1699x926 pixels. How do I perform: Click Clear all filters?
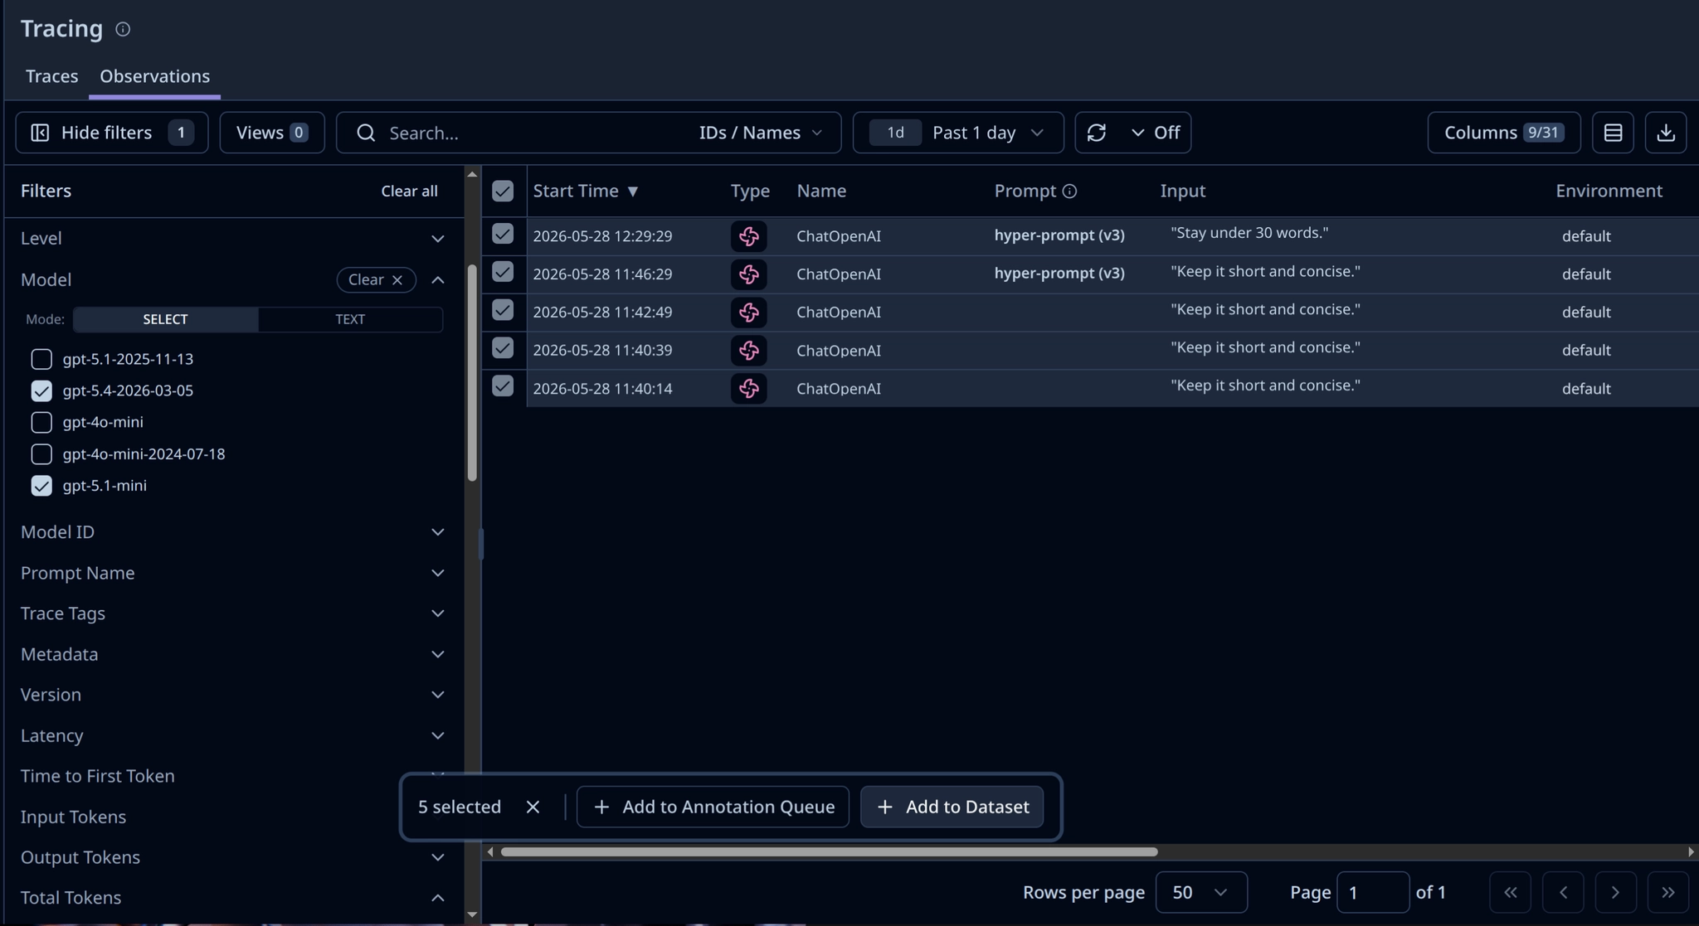pyautogui.click(x=409, y=192)
